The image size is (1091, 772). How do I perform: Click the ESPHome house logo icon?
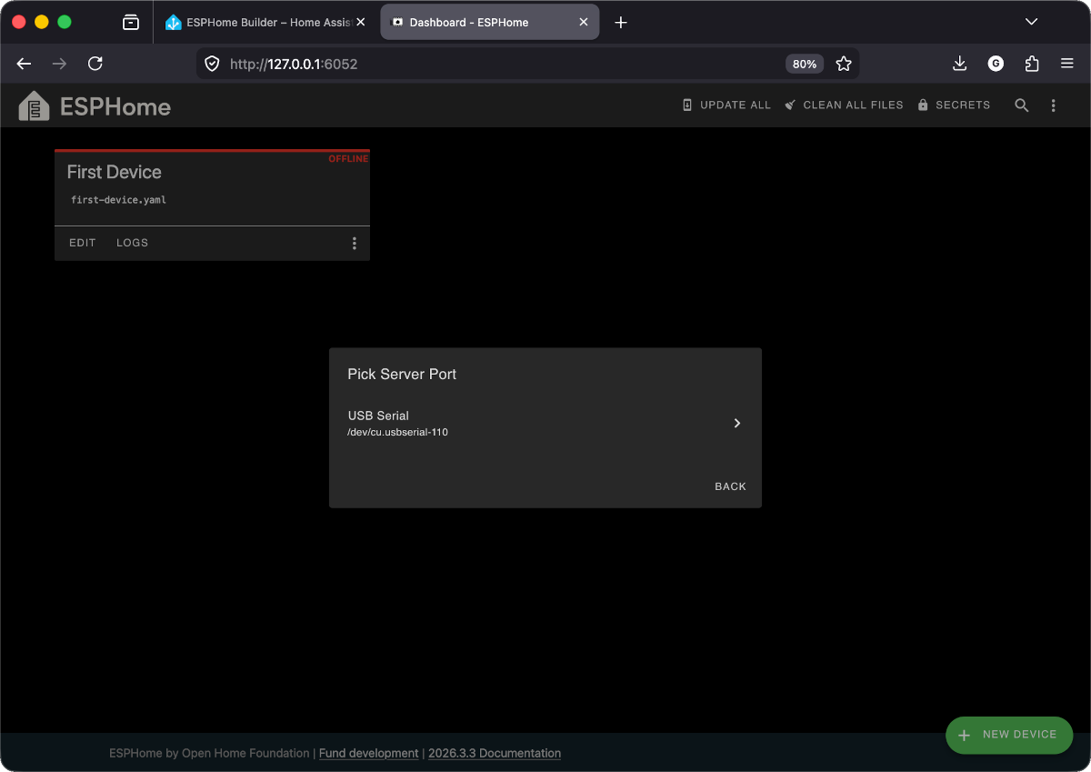click(x=35, y=106)
